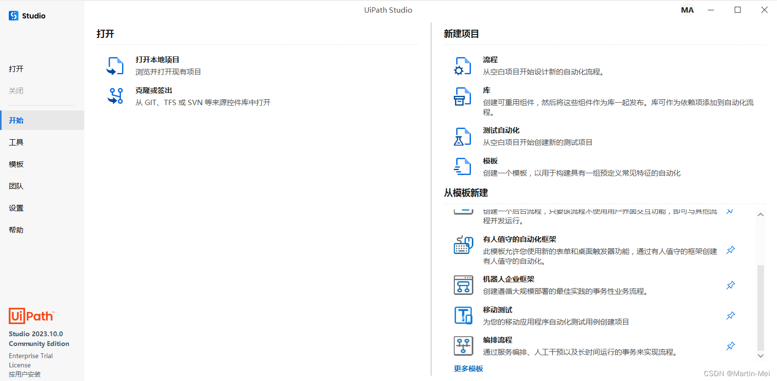777x381 pixels.
Task: Create a new 模板 project title
Action: [490, 161]
